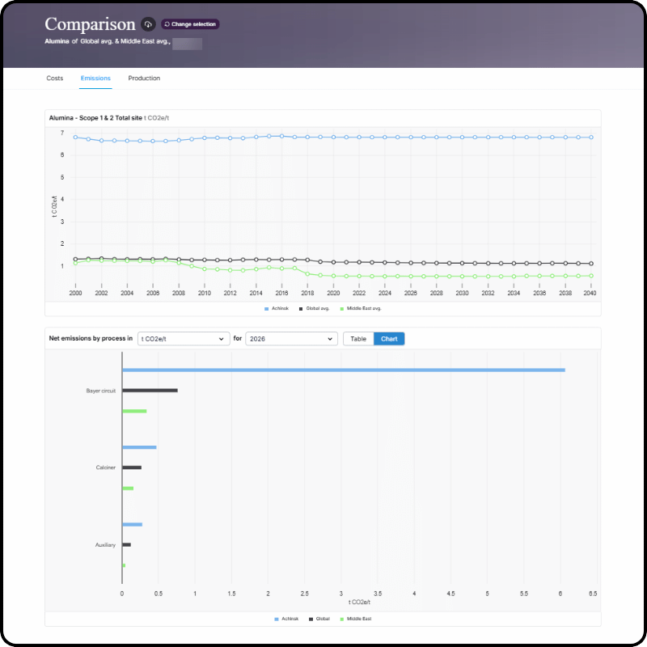
Task: Open the Costs tab
Action: coord(55,78)
